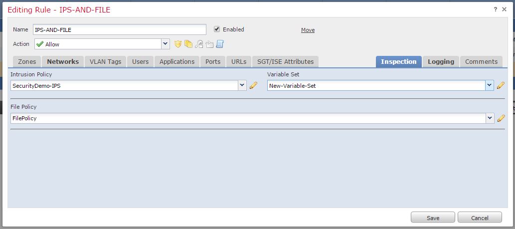Switch to the Networks tab

[x=63, y=62]
